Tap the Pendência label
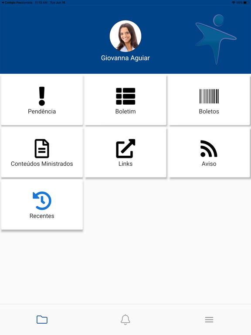The width and height of the screenshot is (251, 335). pos(42,111)
